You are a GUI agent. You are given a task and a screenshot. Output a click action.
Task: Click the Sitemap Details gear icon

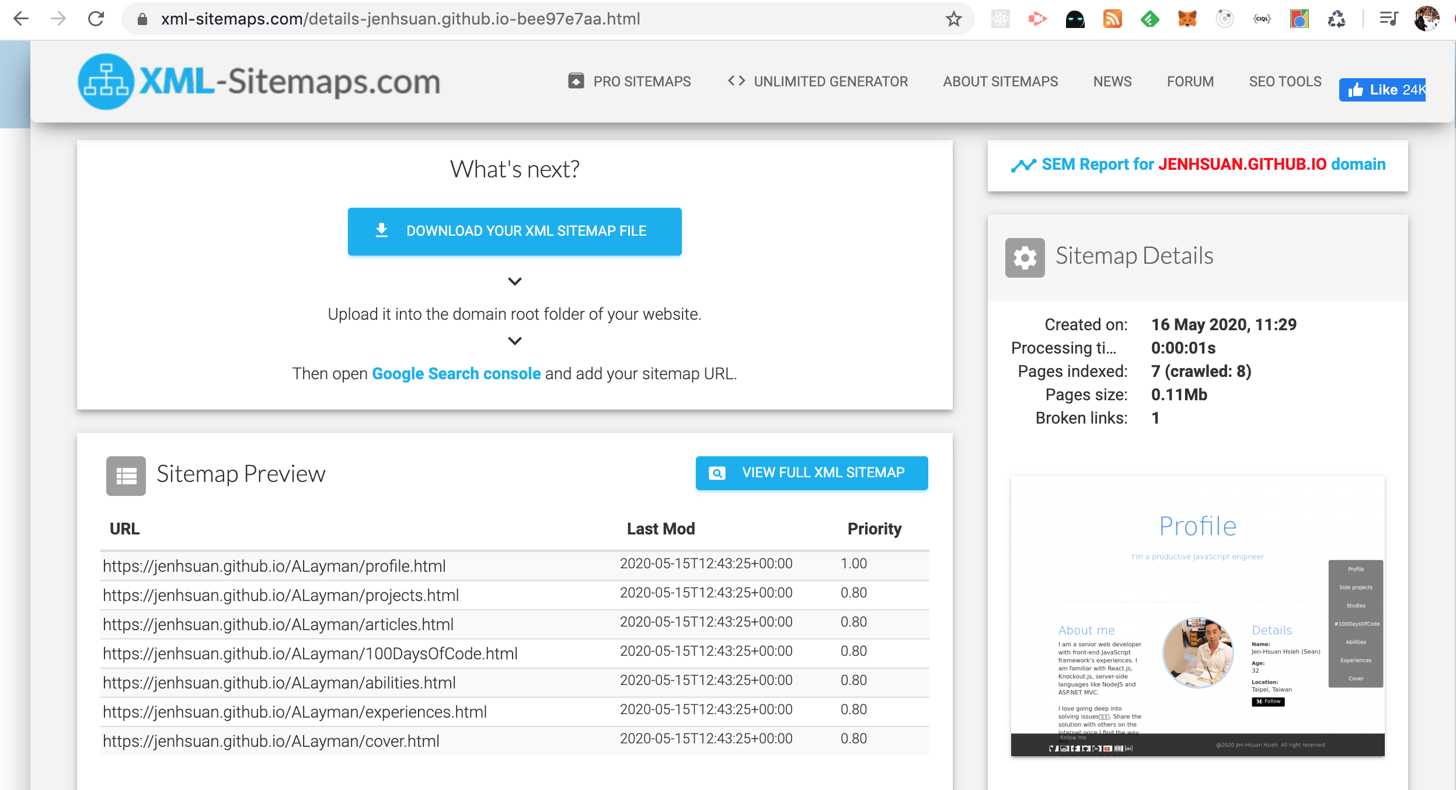pyautogui.click(x=1025, y=257)
